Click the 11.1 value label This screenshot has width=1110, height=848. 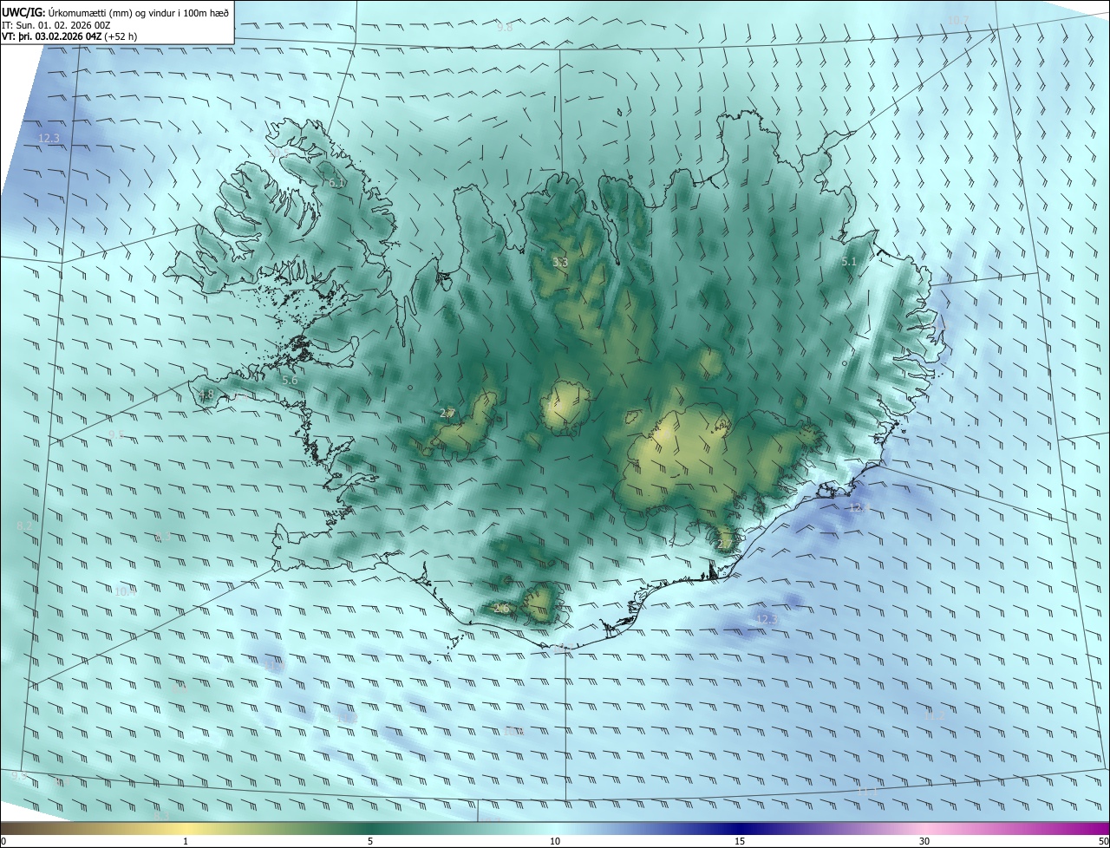tap(867, 790)
